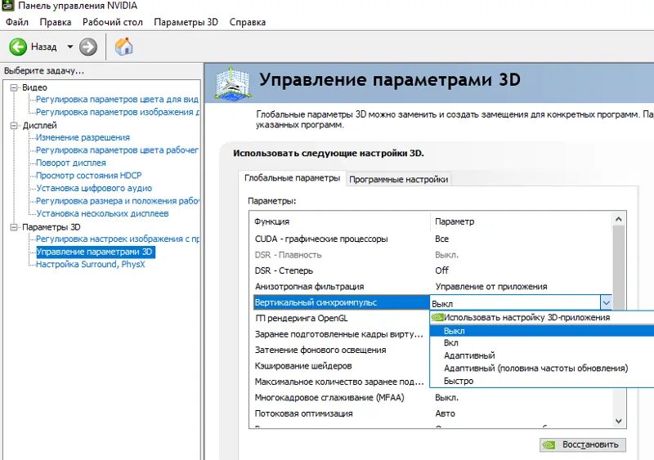Click the vertical sync dropdown arrow
Image resolution: width=654 pixels, height=460 pixels.
point(606,303)
